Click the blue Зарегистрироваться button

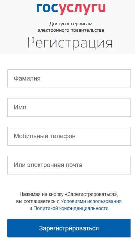(x=69, y=228)
